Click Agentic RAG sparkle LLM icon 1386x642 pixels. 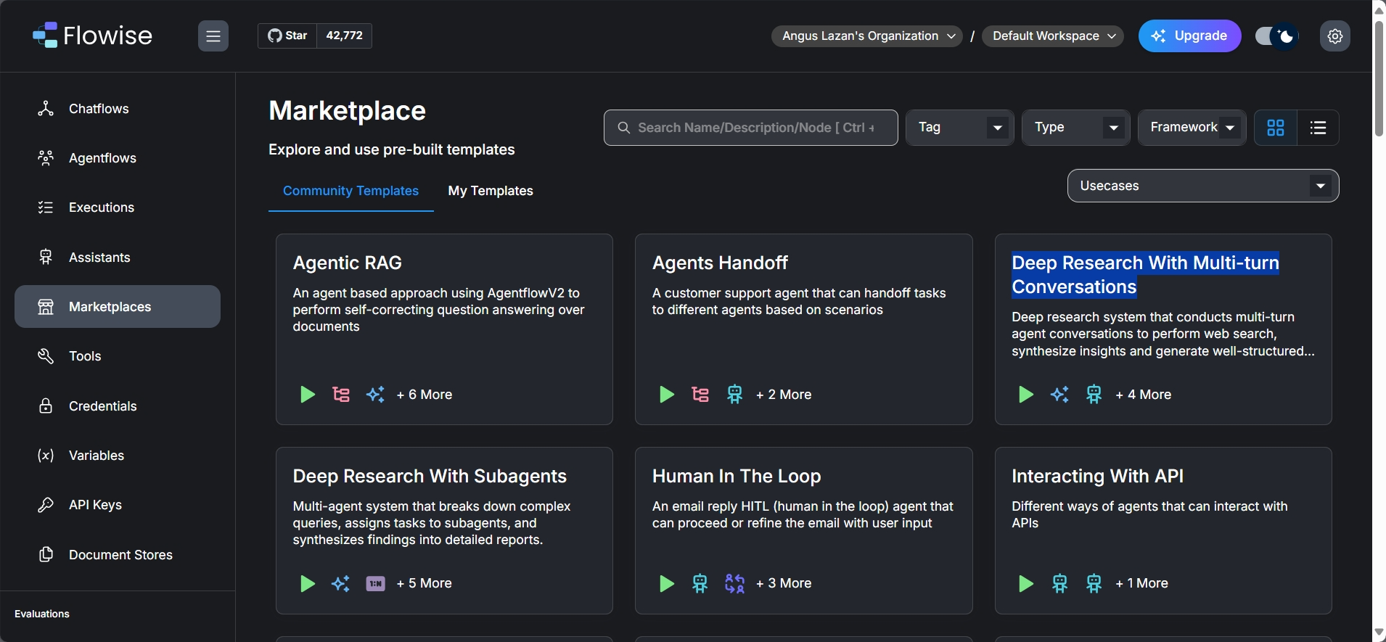[x=375, y=395]
